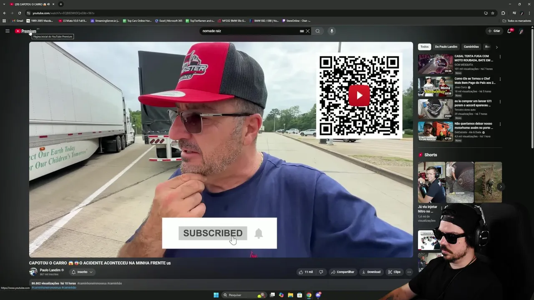Viewport: 534px width, 300px height.
Task: Open a new browser tab
Action: click(61, 4)
